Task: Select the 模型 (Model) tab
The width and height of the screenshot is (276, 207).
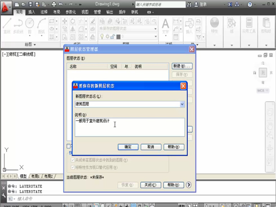Action: coord(23,176)
